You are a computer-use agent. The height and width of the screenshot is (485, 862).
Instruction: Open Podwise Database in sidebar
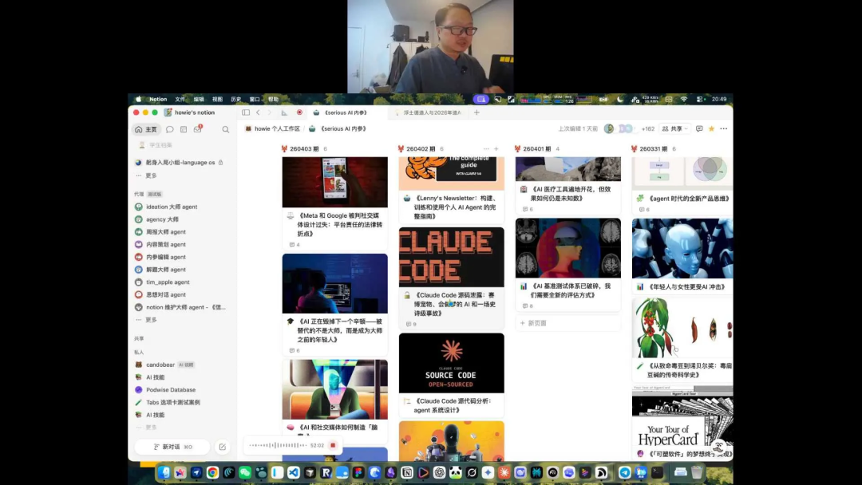[x=171, y=390]
